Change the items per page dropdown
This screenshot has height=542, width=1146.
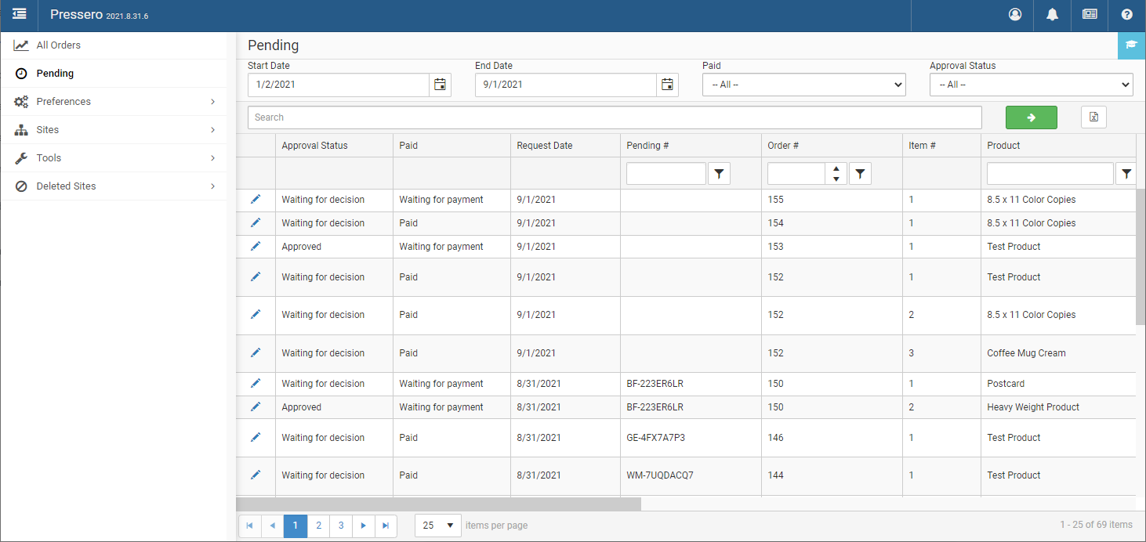(437, 526)
